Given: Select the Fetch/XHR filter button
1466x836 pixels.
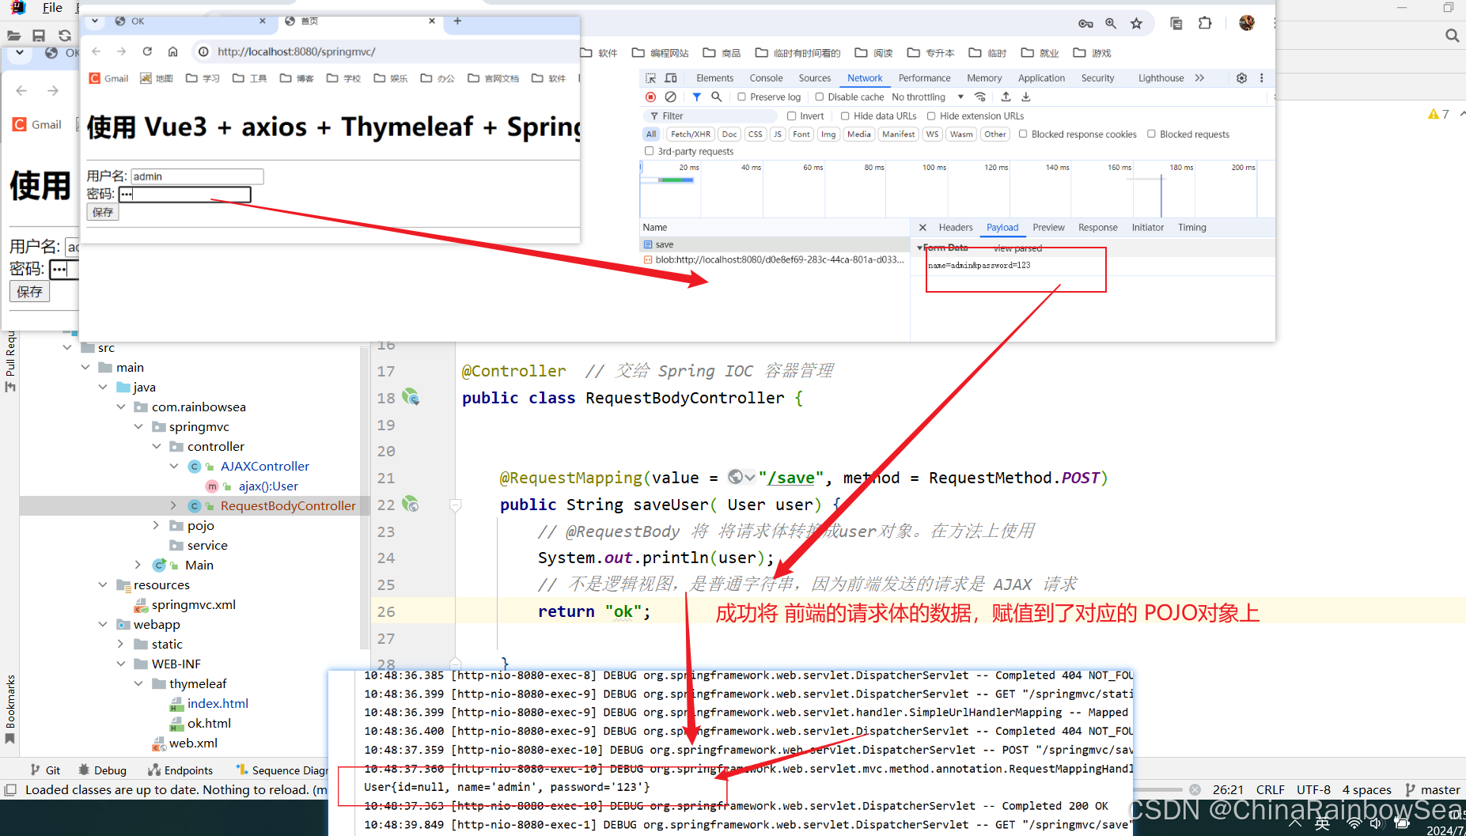Looking at the screenshot, I should (x=691, y=134).
